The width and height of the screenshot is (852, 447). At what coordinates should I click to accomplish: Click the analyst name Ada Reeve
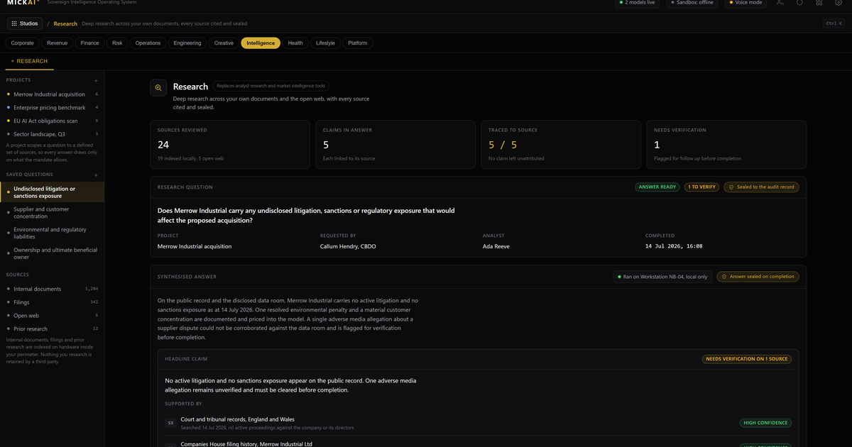pyautogui.click(x=496, y=246)
